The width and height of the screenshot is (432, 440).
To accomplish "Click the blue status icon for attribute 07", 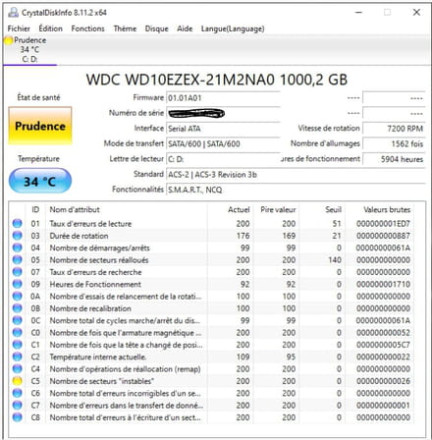I will click(17, 272).
